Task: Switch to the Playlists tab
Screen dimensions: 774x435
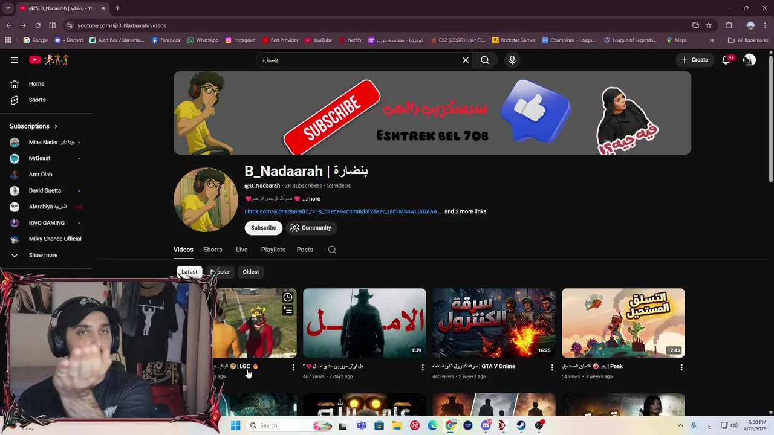Action: click(x=273, y=250)
